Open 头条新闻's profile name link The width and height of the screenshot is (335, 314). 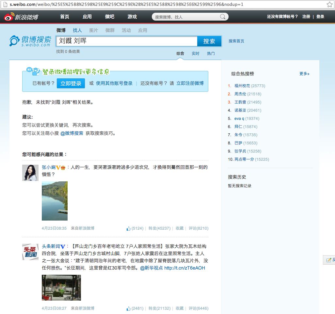click(x=51, y=246)
